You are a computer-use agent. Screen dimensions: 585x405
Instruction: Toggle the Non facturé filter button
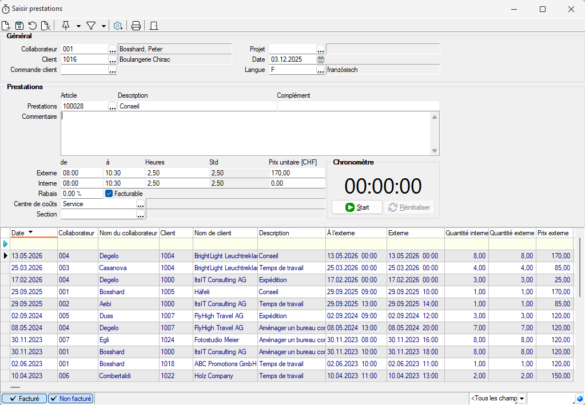(x=70, y=399)
